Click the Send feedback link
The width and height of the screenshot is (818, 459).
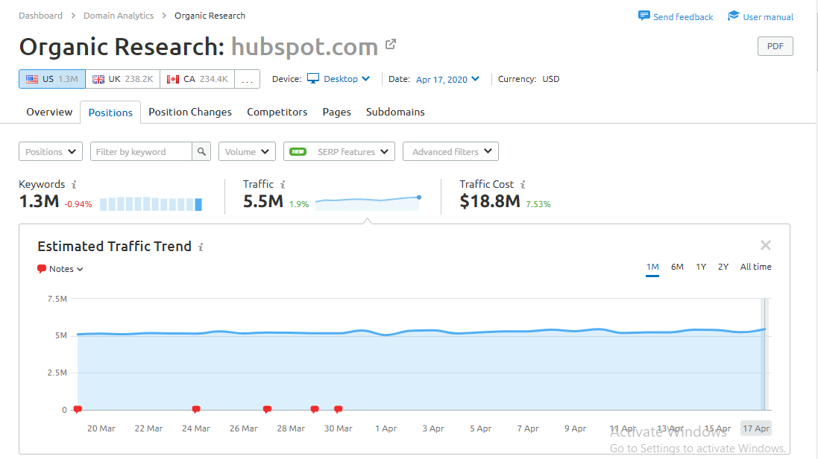683,17
